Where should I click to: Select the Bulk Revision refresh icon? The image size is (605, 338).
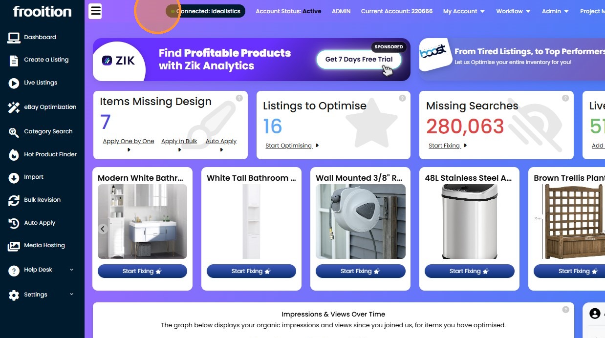[x=14, y=200]
